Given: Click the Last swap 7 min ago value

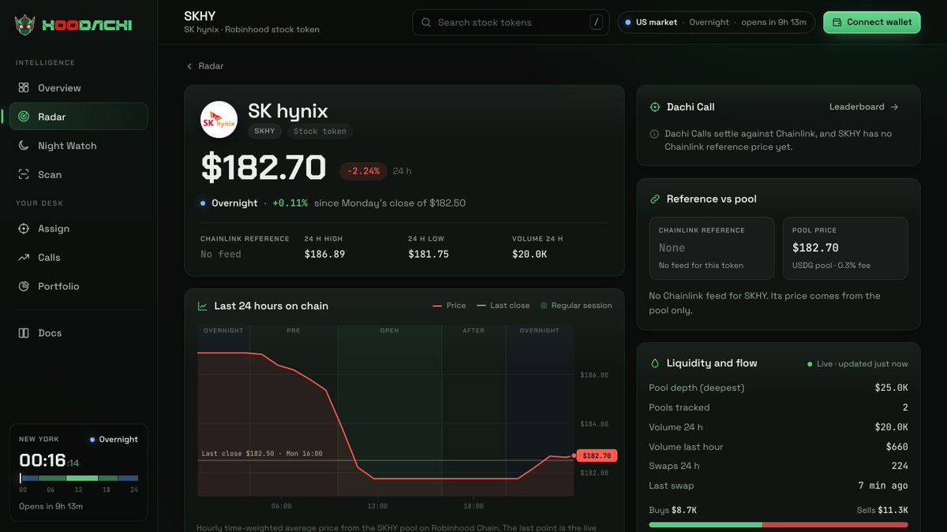Looking at the screenshot, I should [x=885, y=486].
